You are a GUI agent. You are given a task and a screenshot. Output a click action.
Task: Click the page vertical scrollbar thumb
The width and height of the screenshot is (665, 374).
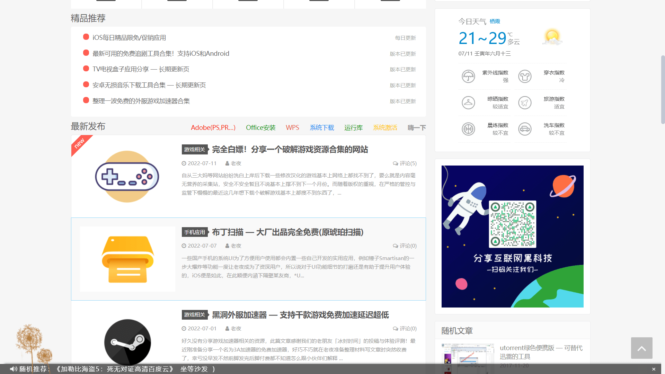click(x=663, y=89)
